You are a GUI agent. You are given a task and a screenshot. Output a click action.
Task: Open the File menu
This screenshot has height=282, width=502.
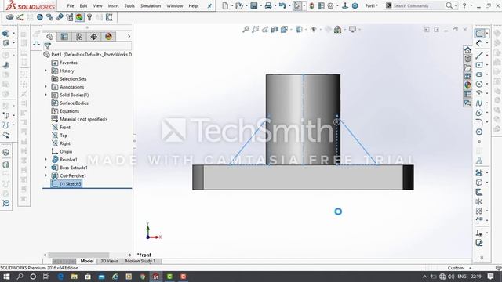tap(71, 5)
